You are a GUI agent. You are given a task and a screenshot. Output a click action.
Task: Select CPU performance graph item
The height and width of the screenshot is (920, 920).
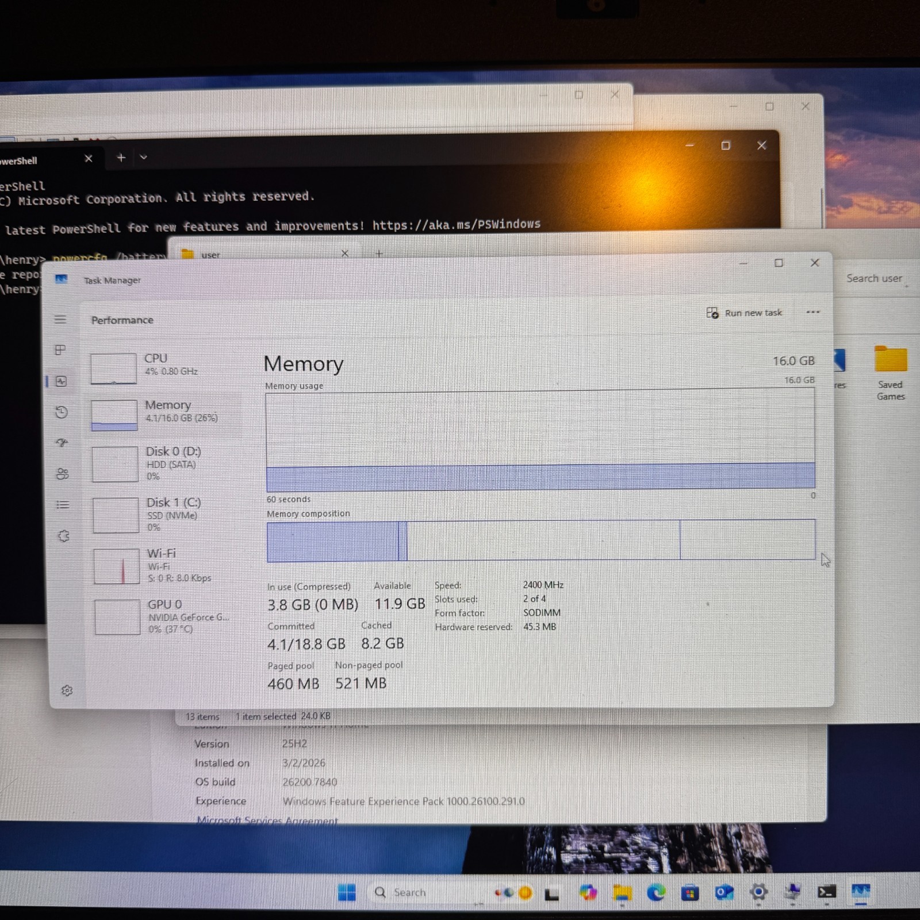(166, 368)
